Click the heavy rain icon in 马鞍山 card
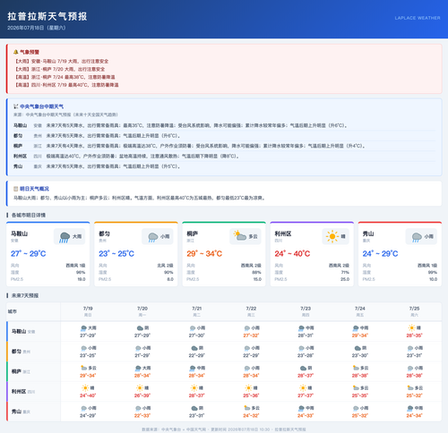Viewport: 448px width, 433px height. [65, 237]
